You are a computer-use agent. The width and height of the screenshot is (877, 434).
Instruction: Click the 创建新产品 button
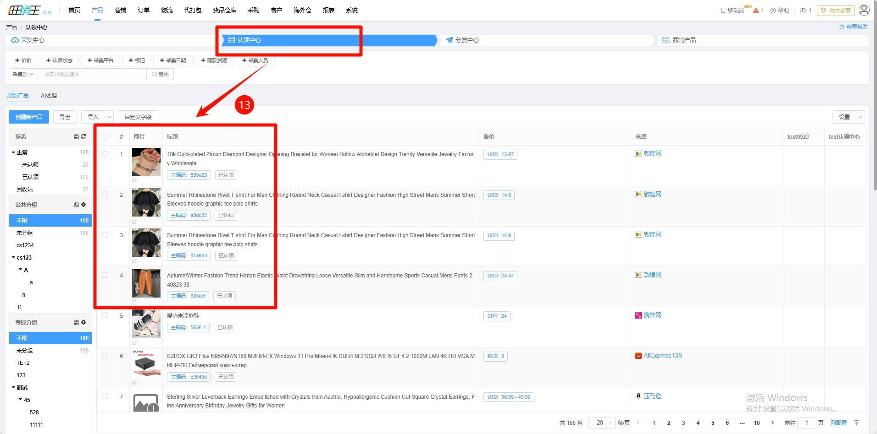[x=29, y=117]
